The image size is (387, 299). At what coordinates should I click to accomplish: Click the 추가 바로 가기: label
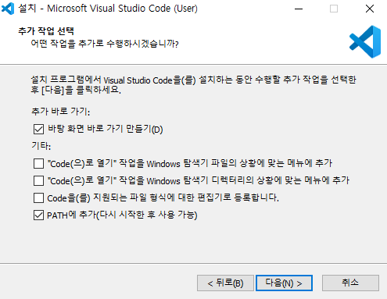point(61,112)
